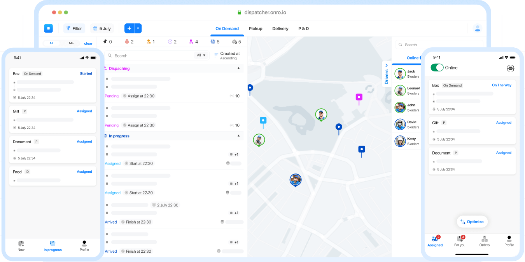The width and height of the screenshot is (525, 262).
Task: Click the pinned orders counter showing 0
Action: (x=107, y=42)
